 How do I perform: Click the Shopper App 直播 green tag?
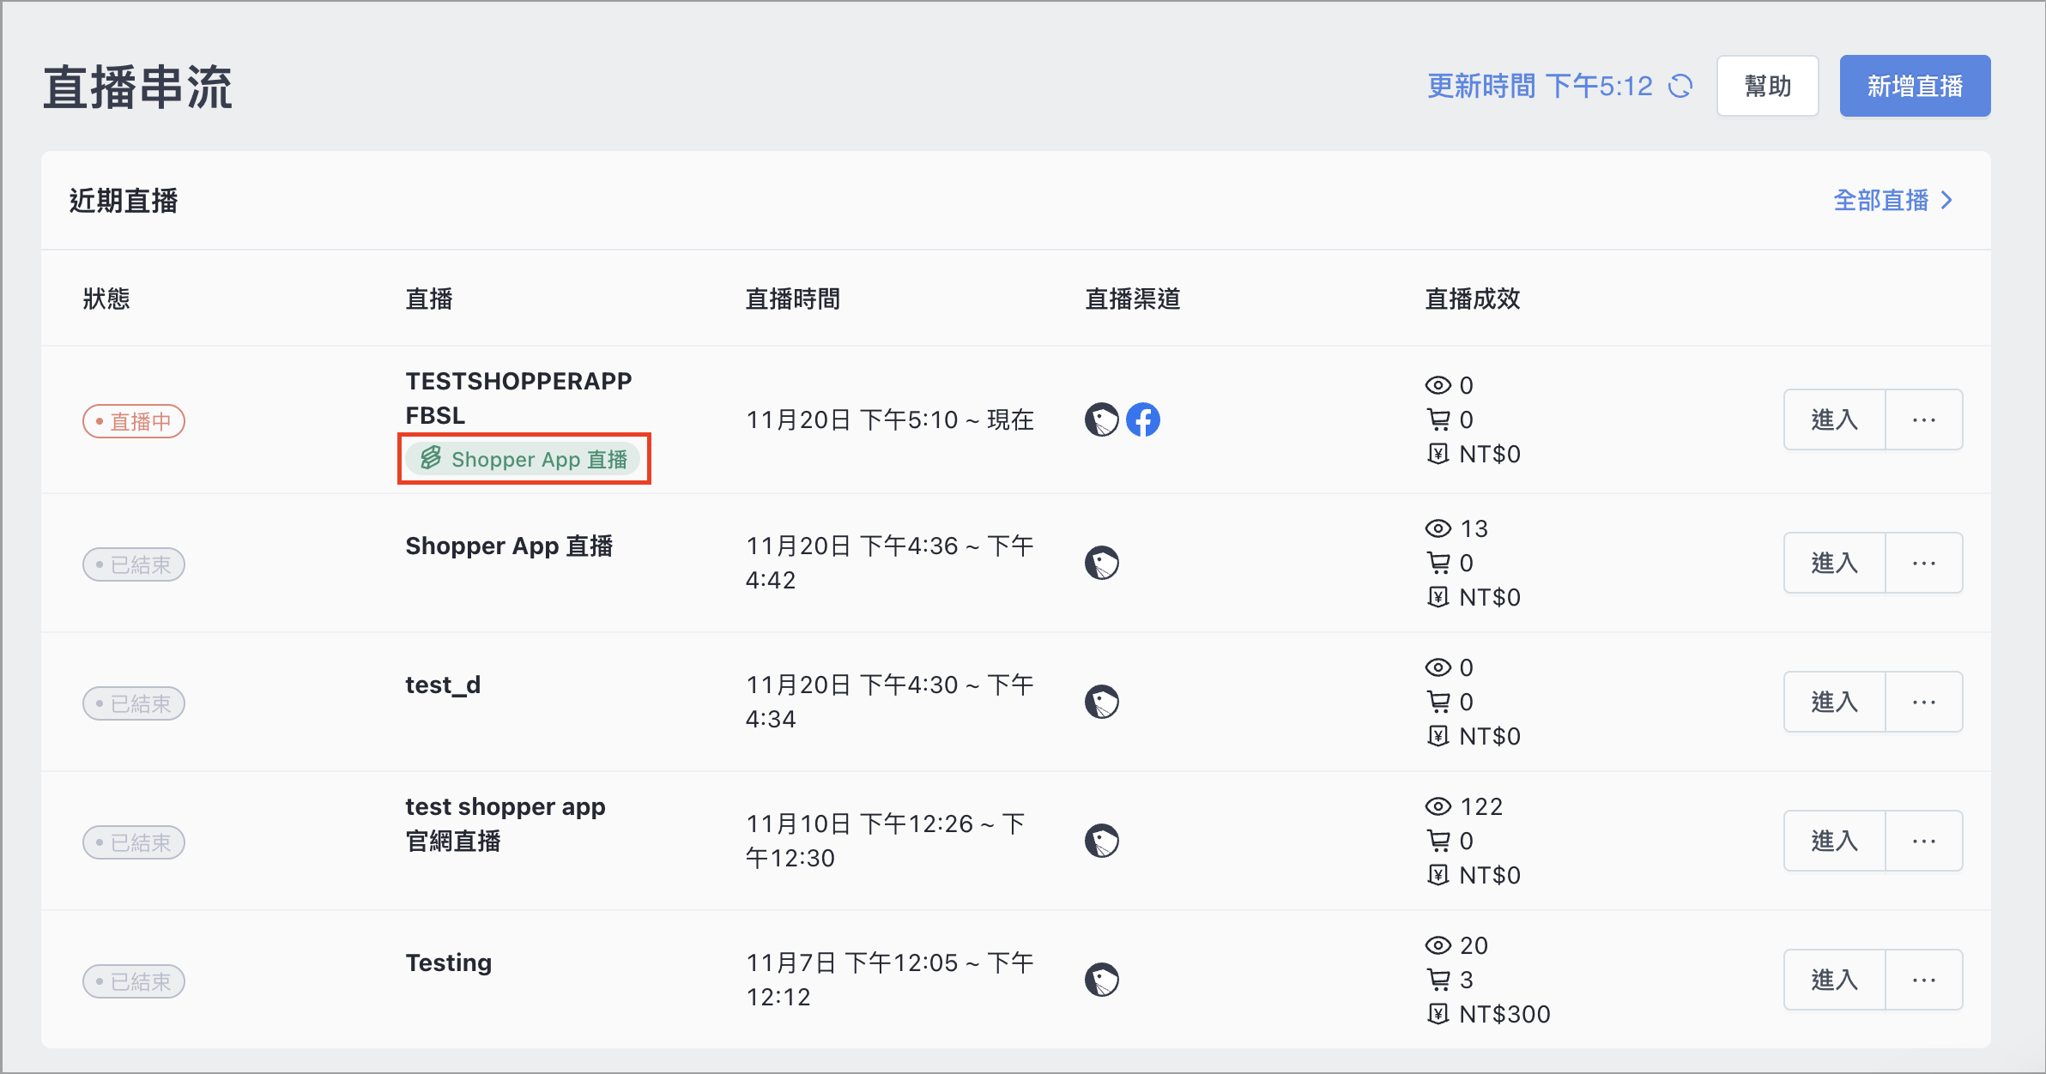(524, 459)
